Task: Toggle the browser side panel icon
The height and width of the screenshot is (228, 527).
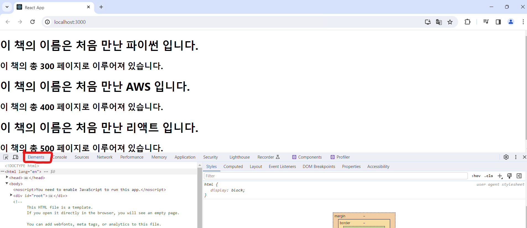Action: [498, 22]
